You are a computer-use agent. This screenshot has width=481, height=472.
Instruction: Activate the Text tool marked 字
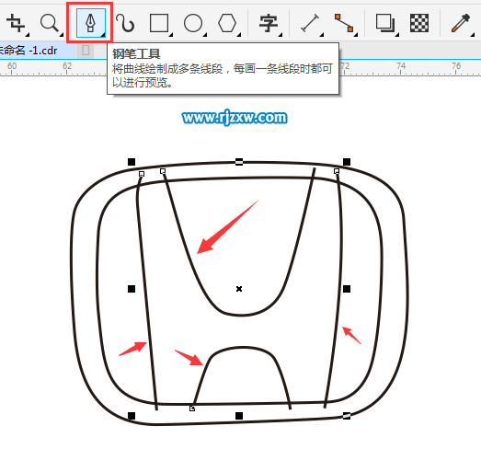coord(269,23)
